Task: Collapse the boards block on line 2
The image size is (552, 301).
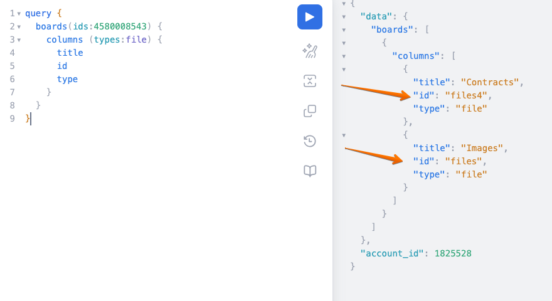Action: (x=19, y=27)
